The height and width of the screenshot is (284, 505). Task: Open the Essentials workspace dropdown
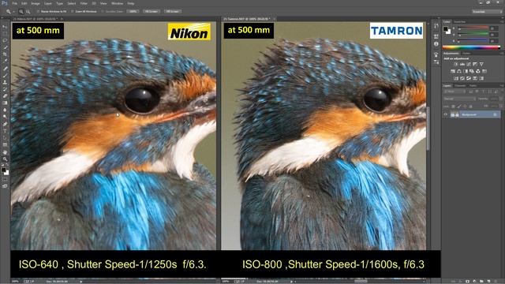pyautogui.click(x=487, y=11)
